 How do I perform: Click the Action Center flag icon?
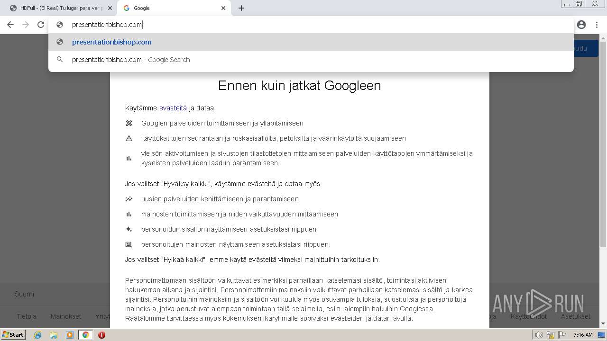561,335
